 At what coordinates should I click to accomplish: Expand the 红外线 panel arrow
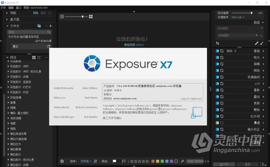pyautogui.click(x=263, y=116)
